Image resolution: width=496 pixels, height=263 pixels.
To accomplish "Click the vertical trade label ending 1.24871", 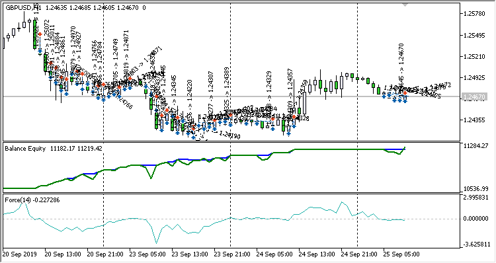I will coord(126,54).
